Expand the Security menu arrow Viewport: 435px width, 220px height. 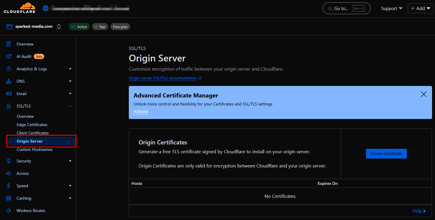(70, 161)
